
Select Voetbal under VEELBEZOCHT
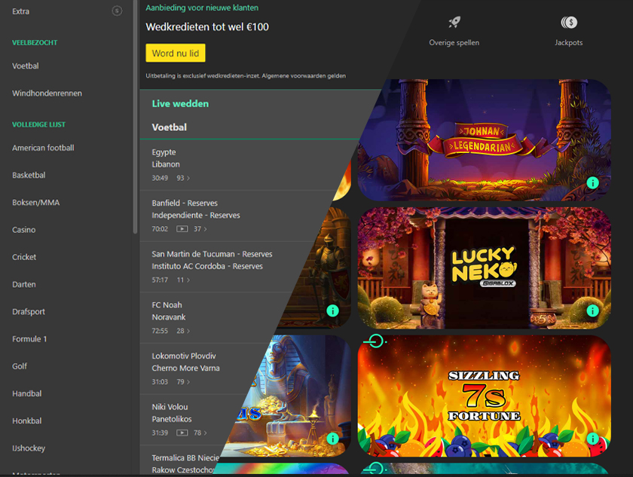(24, 66)
